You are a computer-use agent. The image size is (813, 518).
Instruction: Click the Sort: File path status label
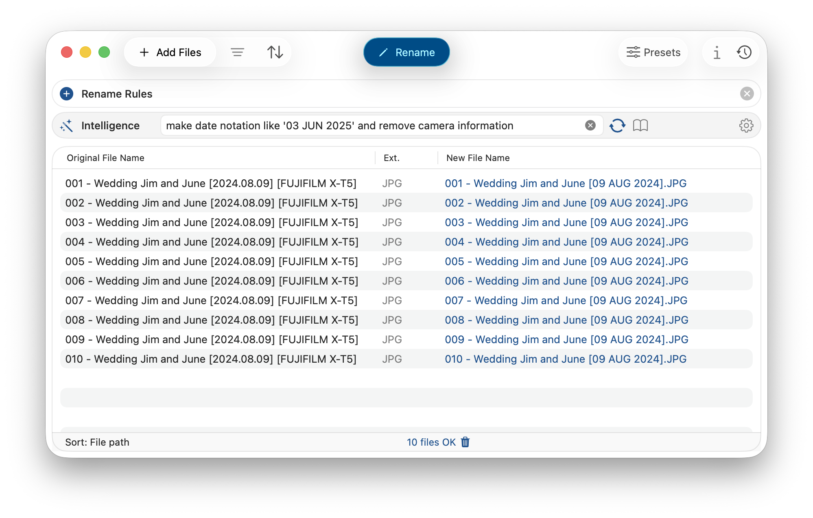click(x=97, y=442)
